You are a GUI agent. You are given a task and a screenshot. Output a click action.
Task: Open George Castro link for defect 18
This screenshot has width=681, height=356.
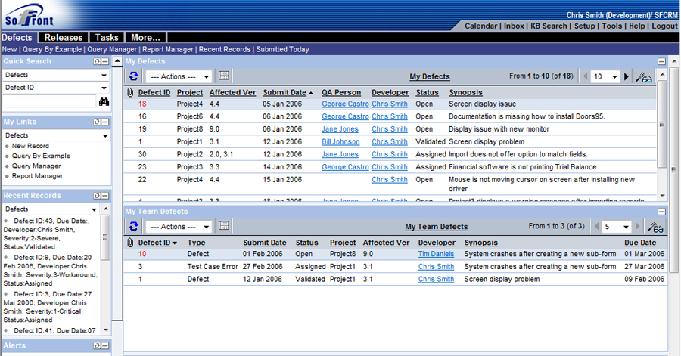345,104
